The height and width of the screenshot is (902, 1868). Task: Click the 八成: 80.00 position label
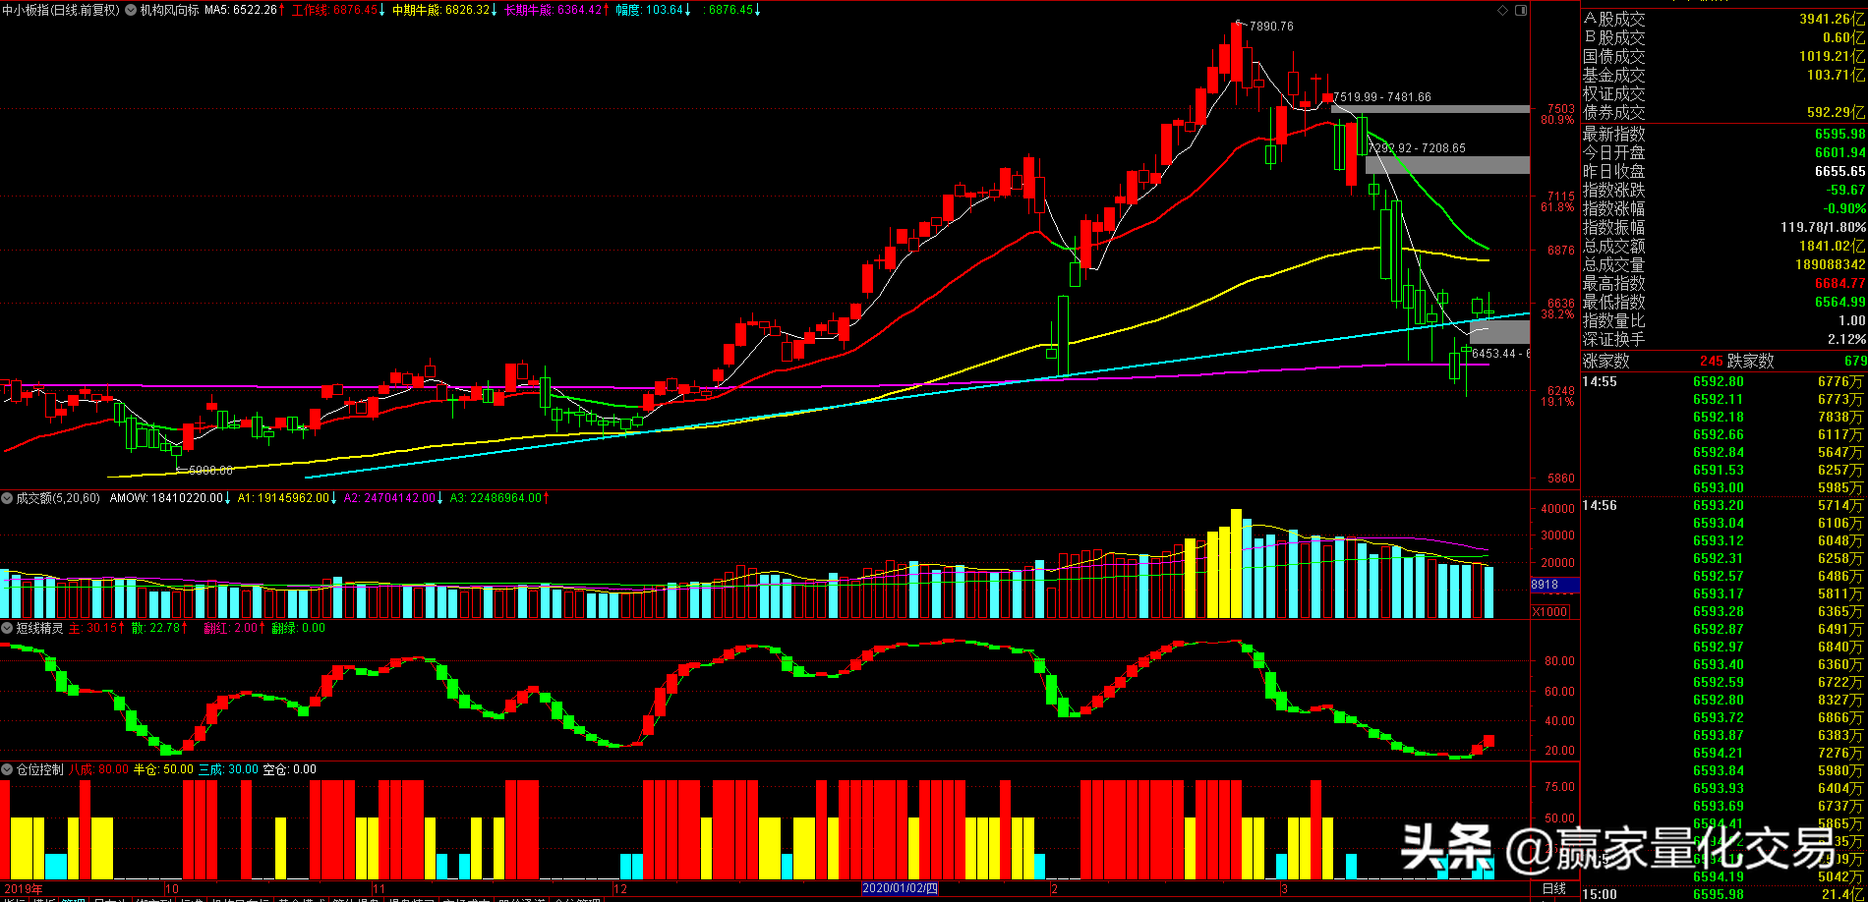[x=99, y=769]
